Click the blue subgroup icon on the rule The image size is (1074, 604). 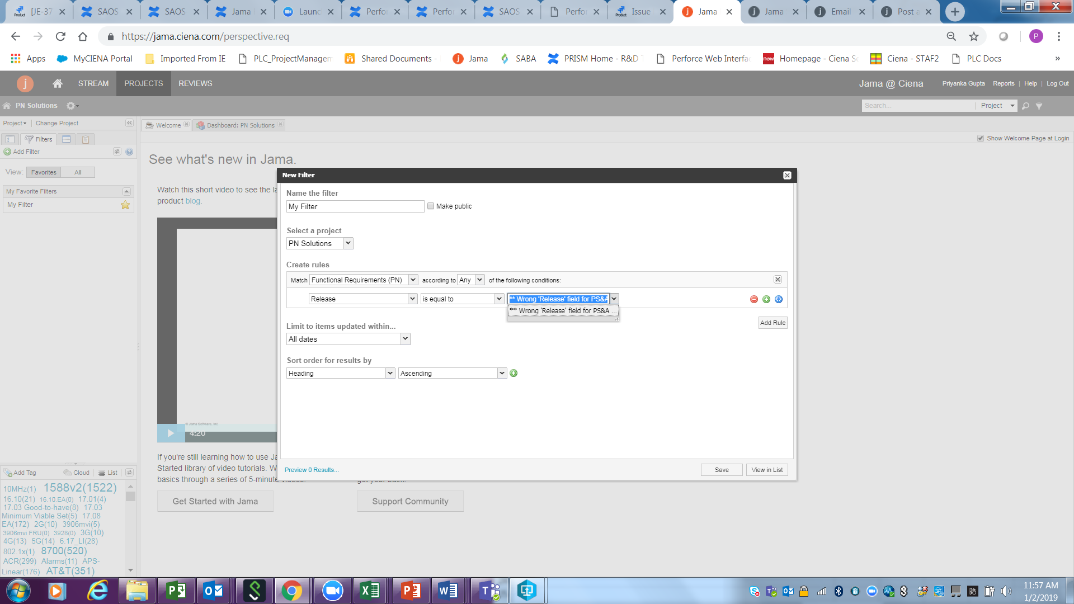779,299
